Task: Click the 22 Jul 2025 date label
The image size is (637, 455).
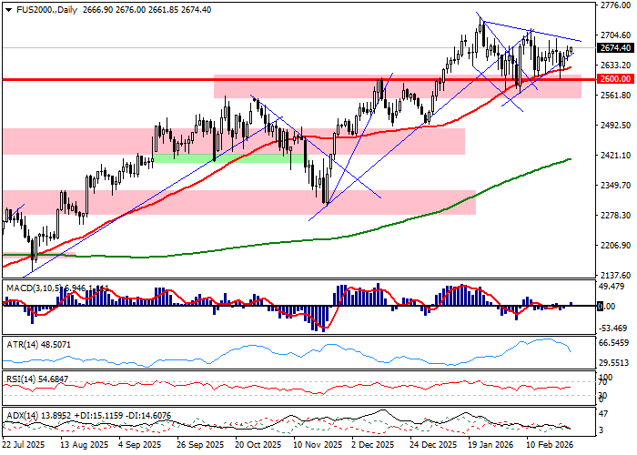Action: click(x=25, y=447)
